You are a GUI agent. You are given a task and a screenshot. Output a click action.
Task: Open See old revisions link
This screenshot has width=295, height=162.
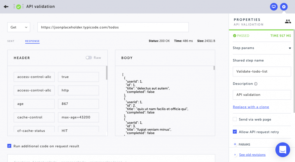click(252, 155)
